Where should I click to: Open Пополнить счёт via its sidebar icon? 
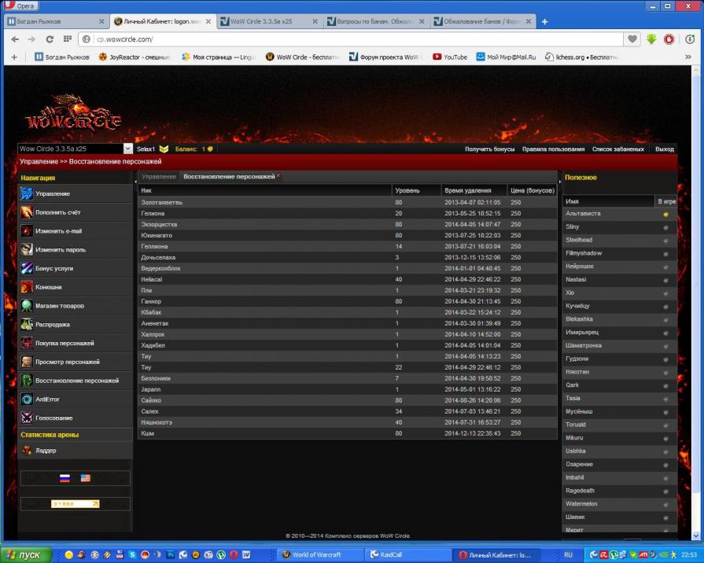click(x=27, y=212)
